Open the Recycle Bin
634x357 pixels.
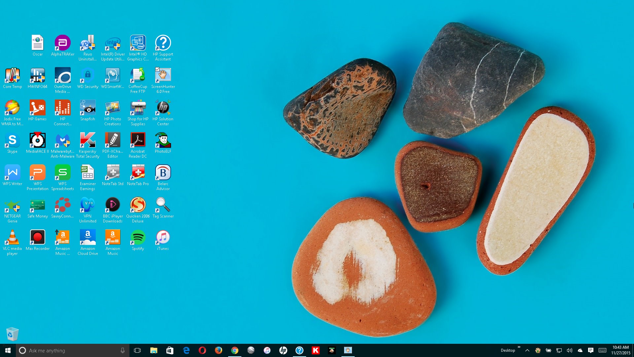(x=12, y=334)
